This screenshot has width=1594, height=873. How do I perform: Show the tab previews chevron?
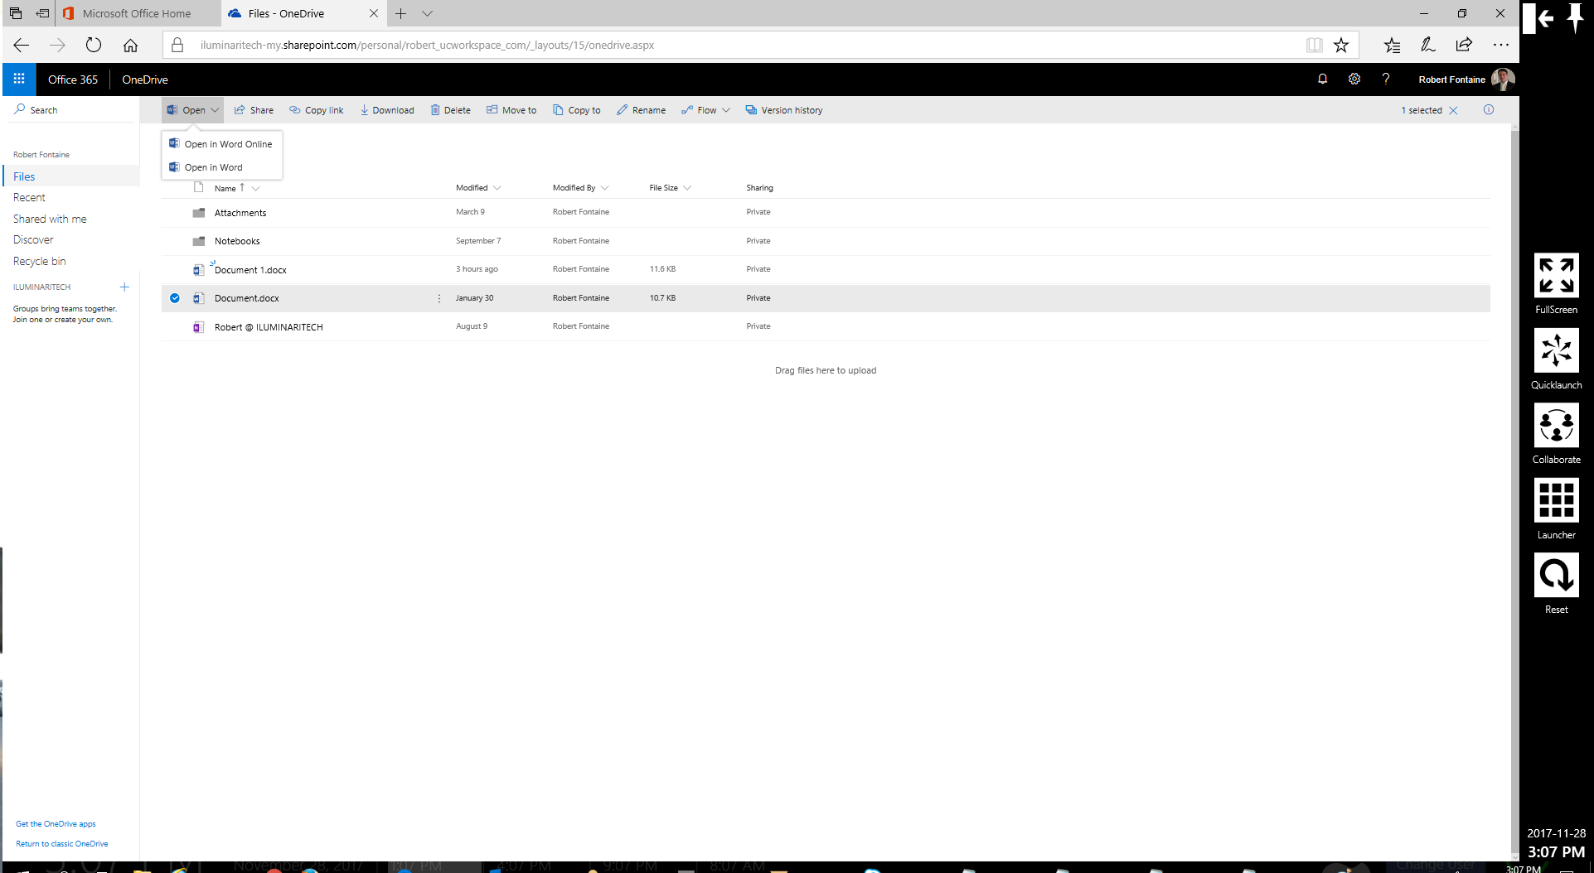pos(427,13)
